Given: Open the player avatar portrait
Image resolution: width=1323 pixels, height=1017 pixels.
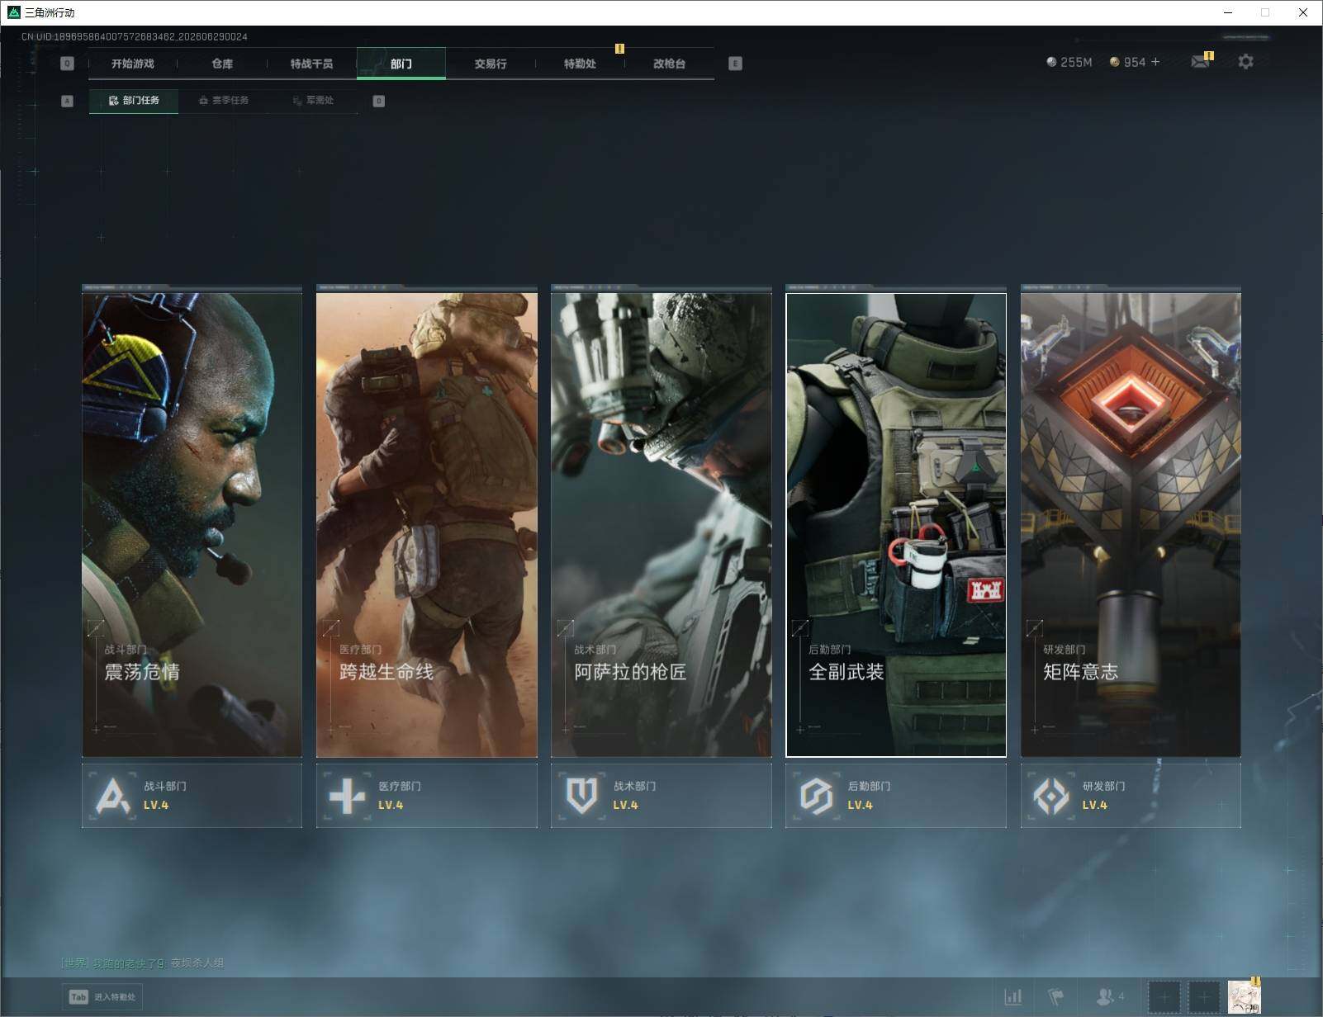Looking at the screenshot, I should (x=1244, y=997).
